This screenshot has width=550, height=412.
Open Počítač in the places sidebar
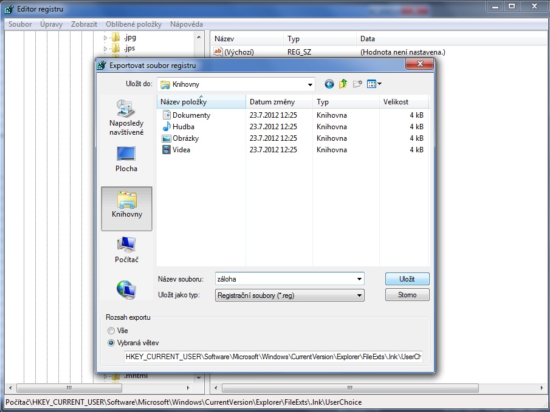click(126, 249)
